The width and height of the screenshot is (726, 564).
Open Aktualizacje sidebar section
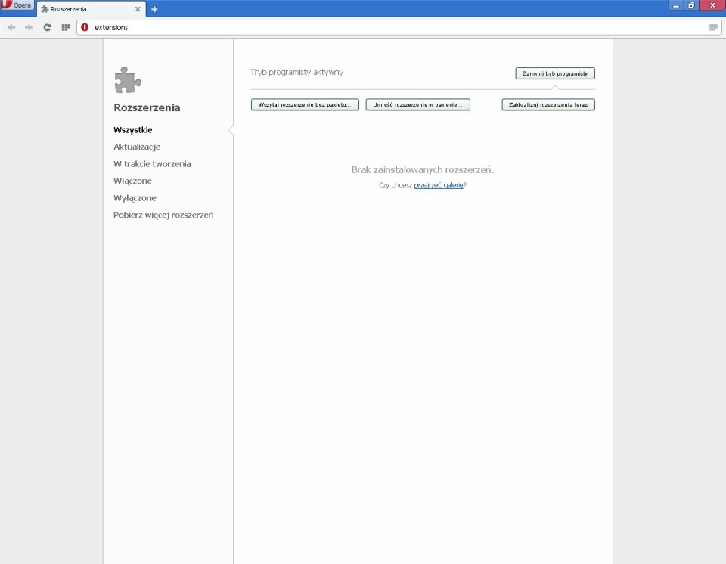pos(137,147)
